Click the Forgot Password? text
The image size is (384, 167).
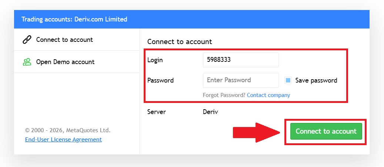point(224,95)
